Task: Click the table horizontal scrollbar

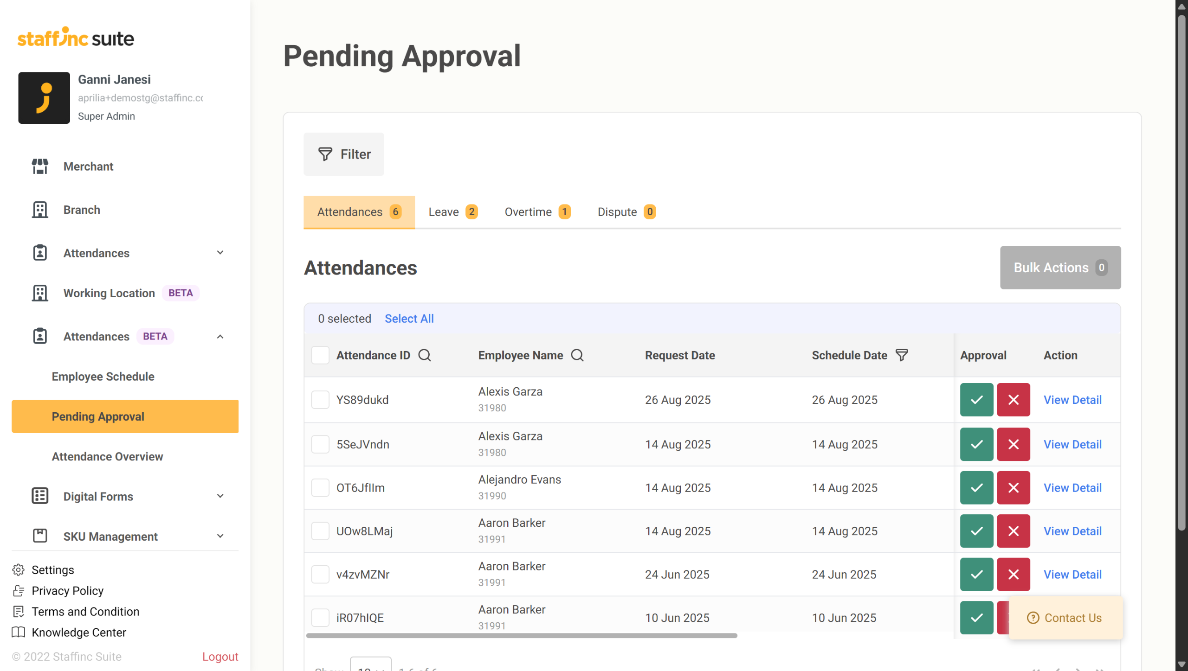Action: point(521,636)
